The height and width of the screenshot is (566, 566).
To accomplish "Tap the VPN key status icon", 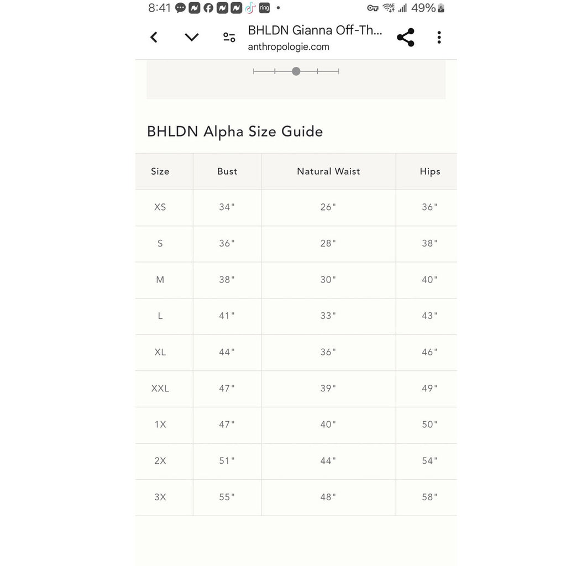I will tap(373, 8).
